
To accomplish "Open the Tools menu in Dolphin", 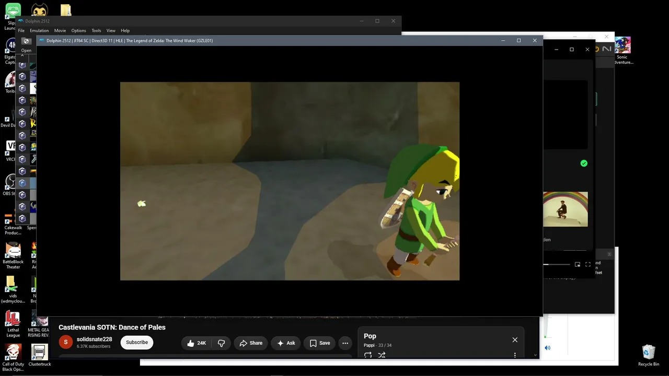I will [96, 31].
